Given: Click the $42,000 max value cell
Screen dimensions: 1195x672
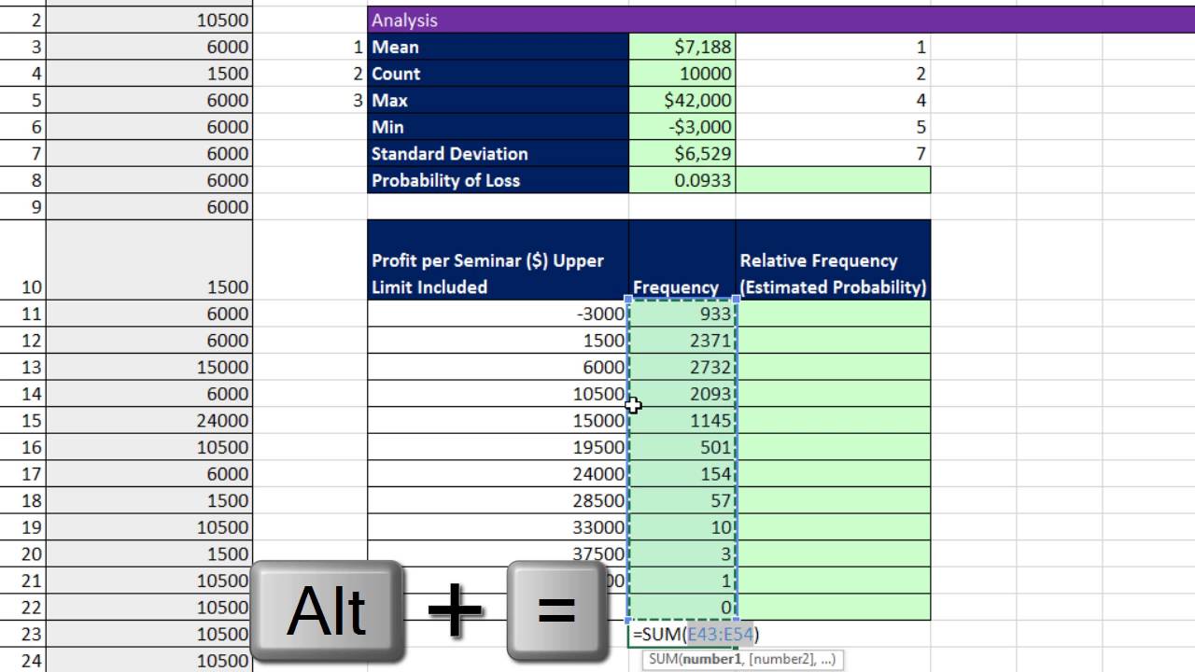Looking at the screenshot, I should click(x=682, y=100).
